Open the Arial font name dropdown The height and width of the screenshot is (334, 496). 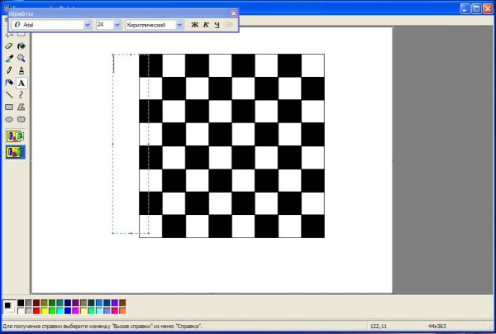(87, 25)
